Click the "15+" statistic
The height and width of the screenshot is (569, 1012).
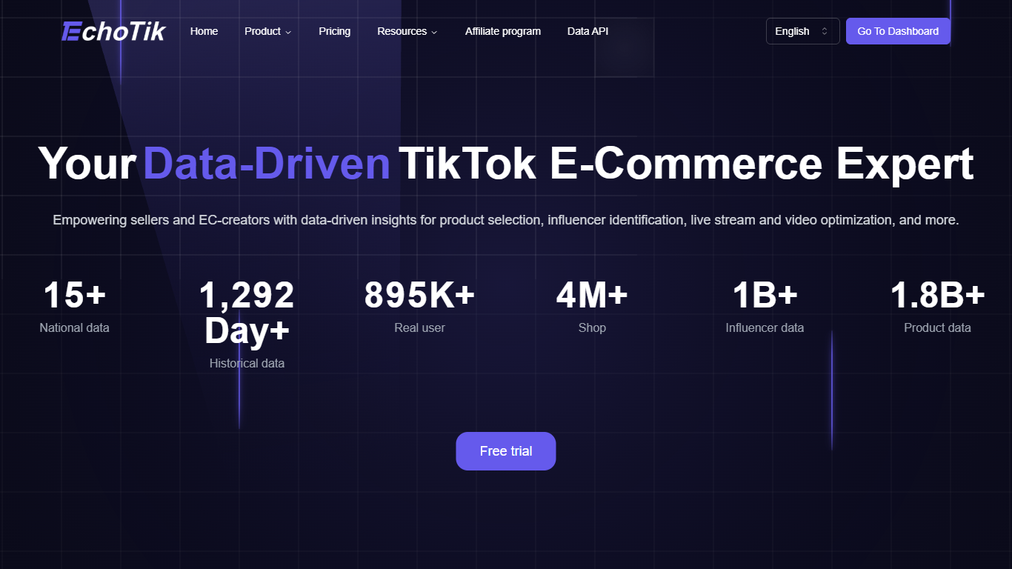coord(74,295)
